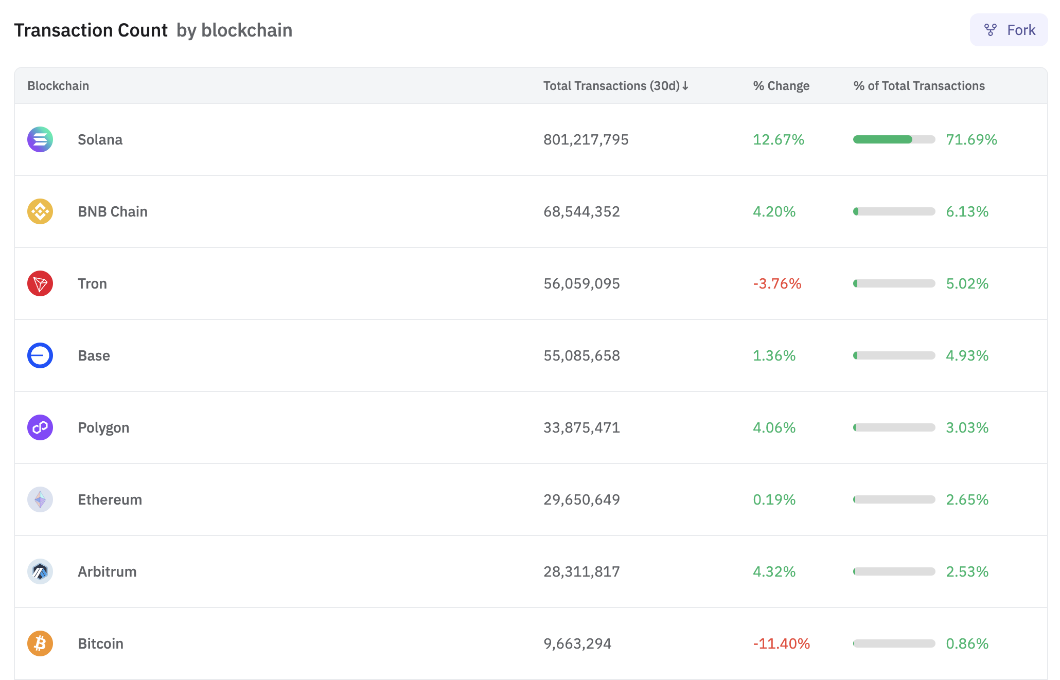Click Polygon's share progress bar
Screen dimensions: 1060x680
(894, 427)
